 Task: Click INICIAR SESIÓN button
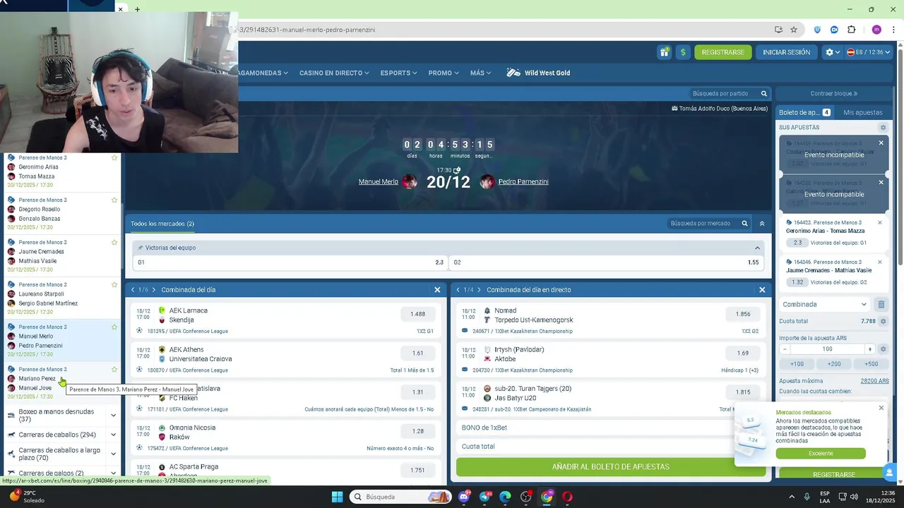pos(786,52)
